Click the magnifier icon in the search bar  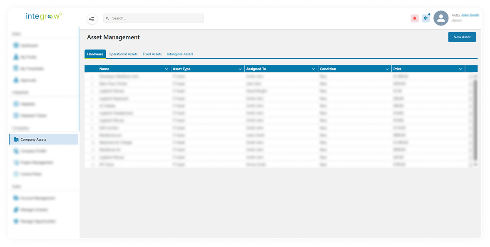[x=107, y=18]
